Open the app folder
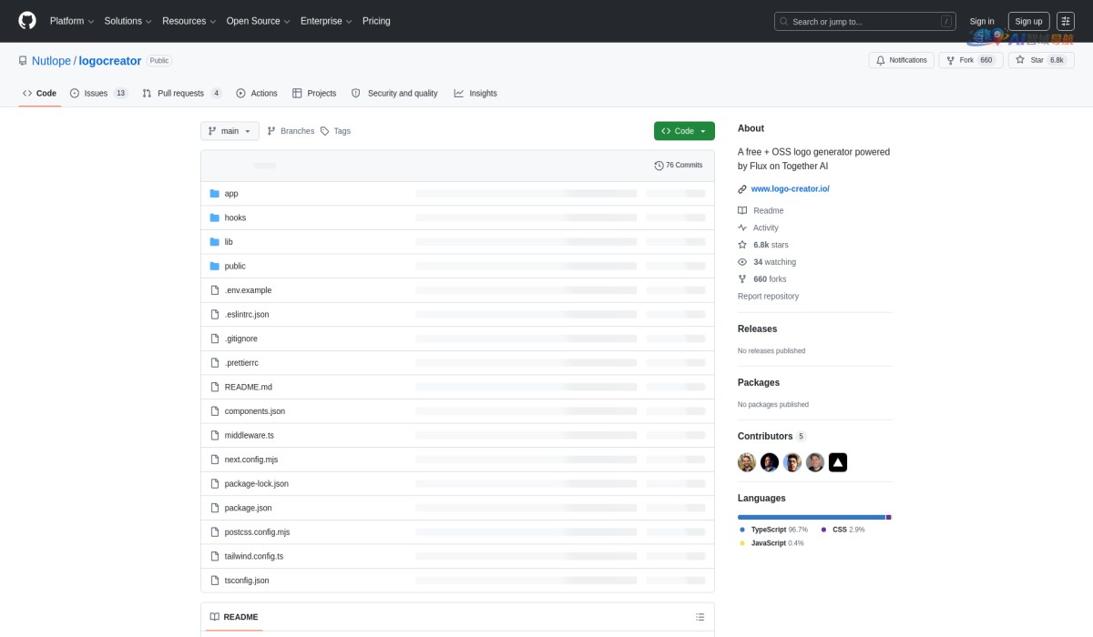The height and width of the screenshot is (637, 1093). [x=231, y=194]
